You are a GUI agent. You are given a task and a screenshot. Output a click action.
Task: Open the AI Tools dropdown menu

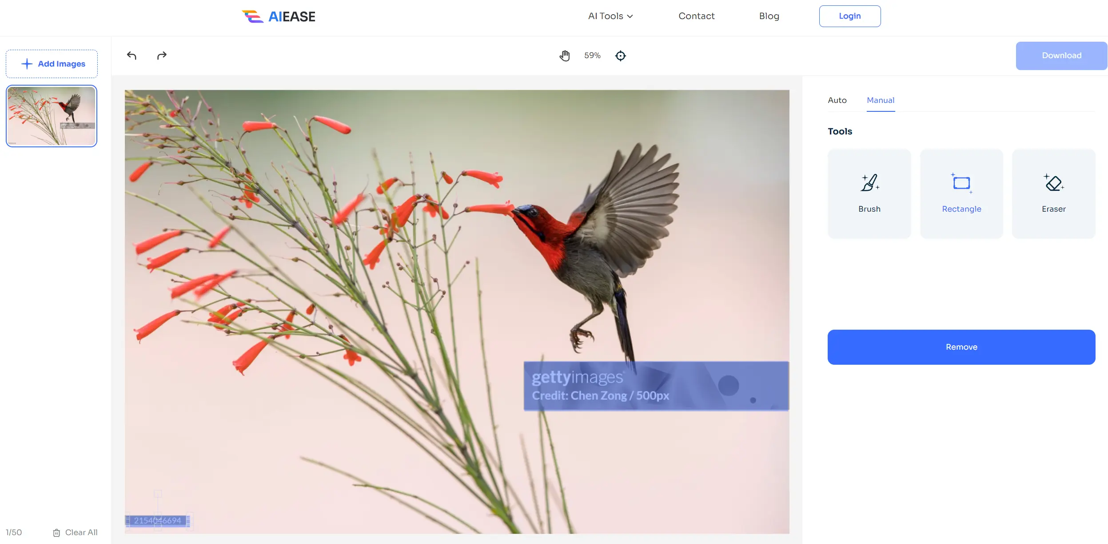tap(610, 16)
